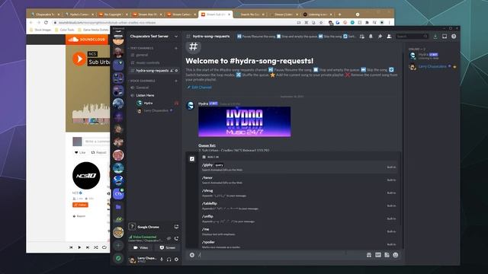Select the /shrug slash command
Viewport: 488px width, 274px height.
[x=299, y=193]
